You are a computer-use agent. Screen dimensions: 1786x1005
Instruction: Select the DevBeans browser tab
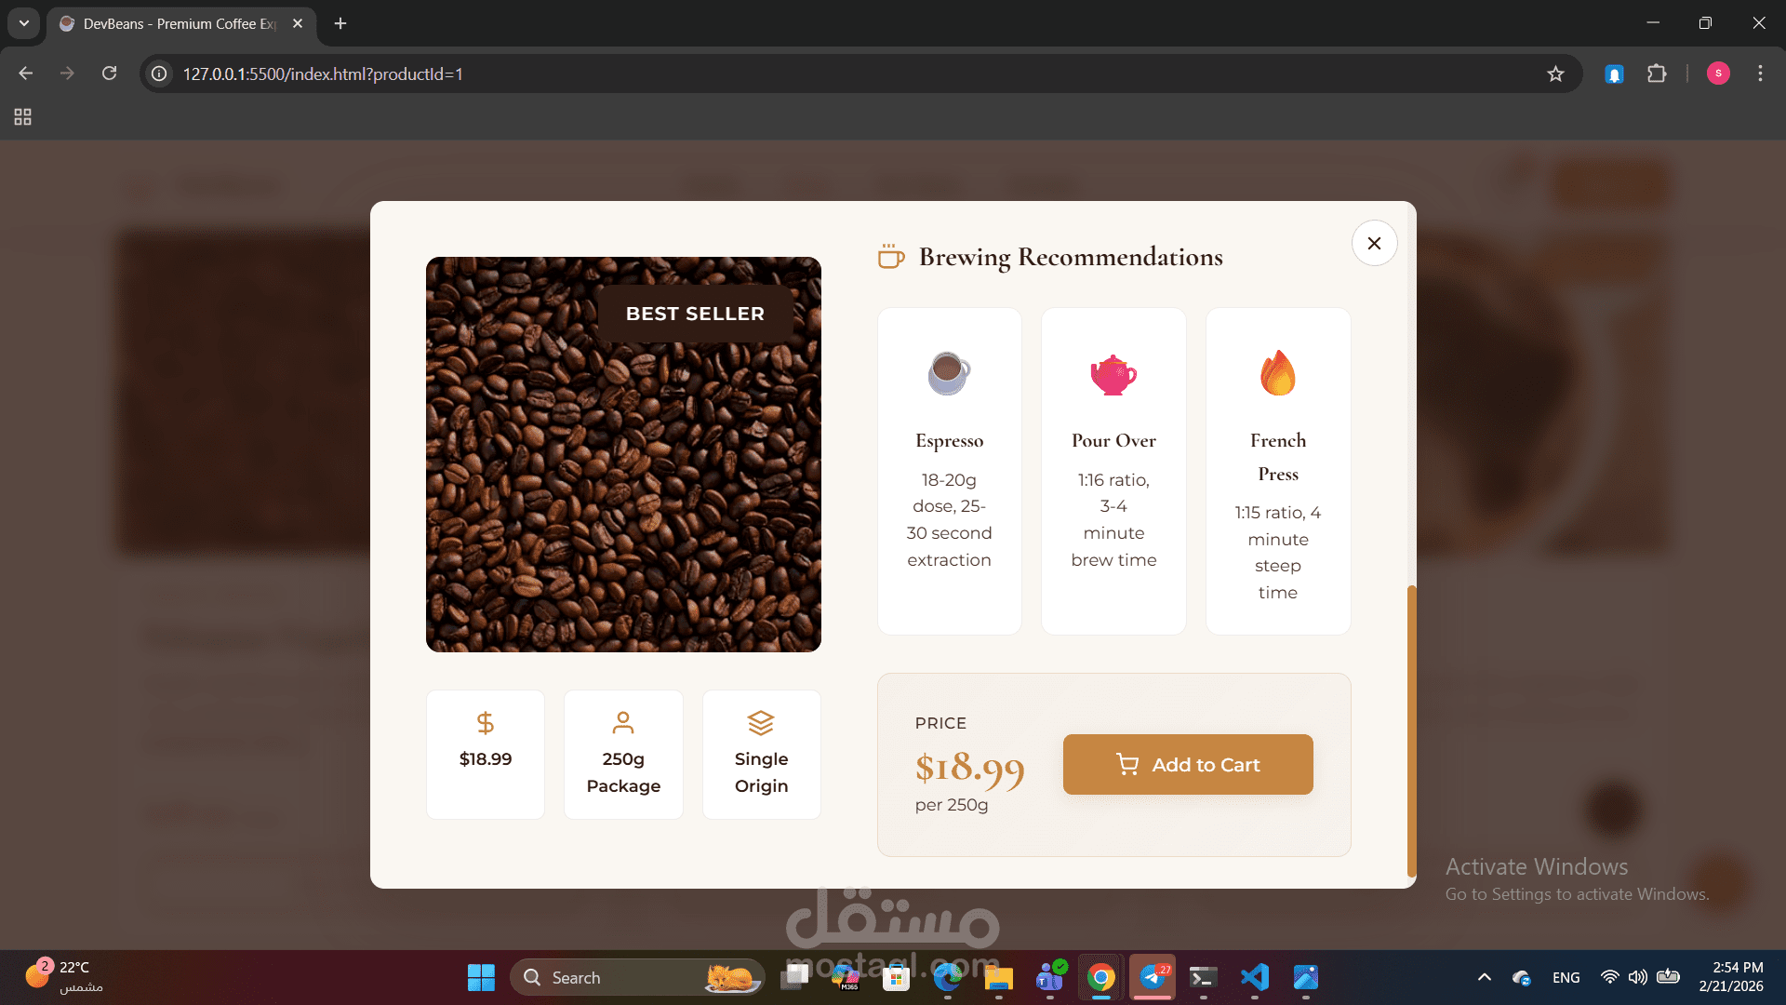[x=177, y=23]
